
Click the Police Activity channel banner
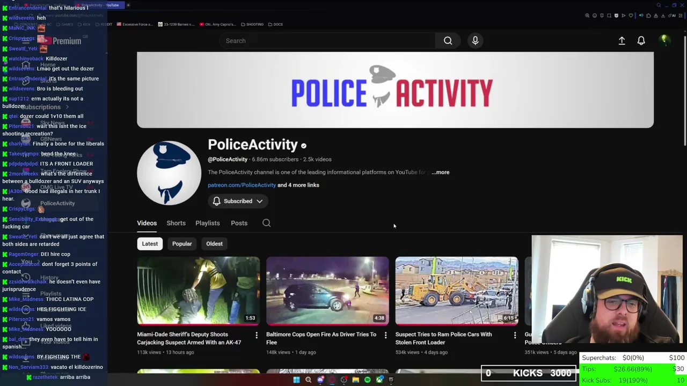[395, 90]
